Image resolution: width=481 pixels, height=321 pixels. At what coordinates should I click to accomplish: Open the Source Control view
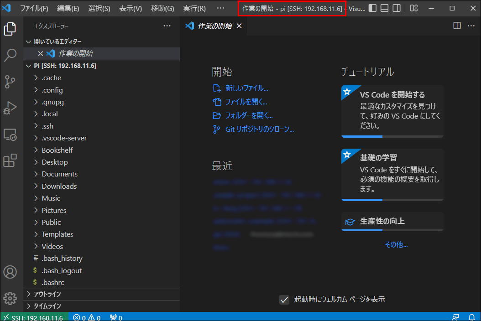[x=10, y=82]
